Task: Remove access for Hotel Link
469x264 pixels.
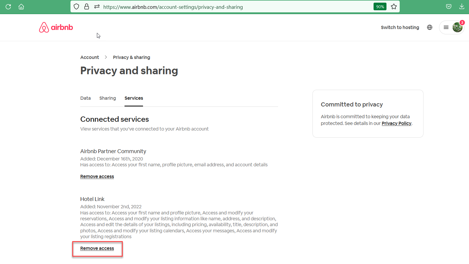Action: click(97, 248)
